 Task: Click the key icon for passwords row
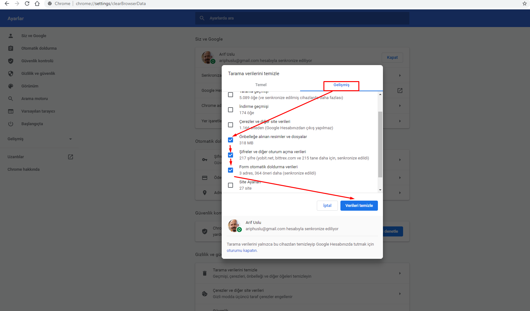(205, 160)
